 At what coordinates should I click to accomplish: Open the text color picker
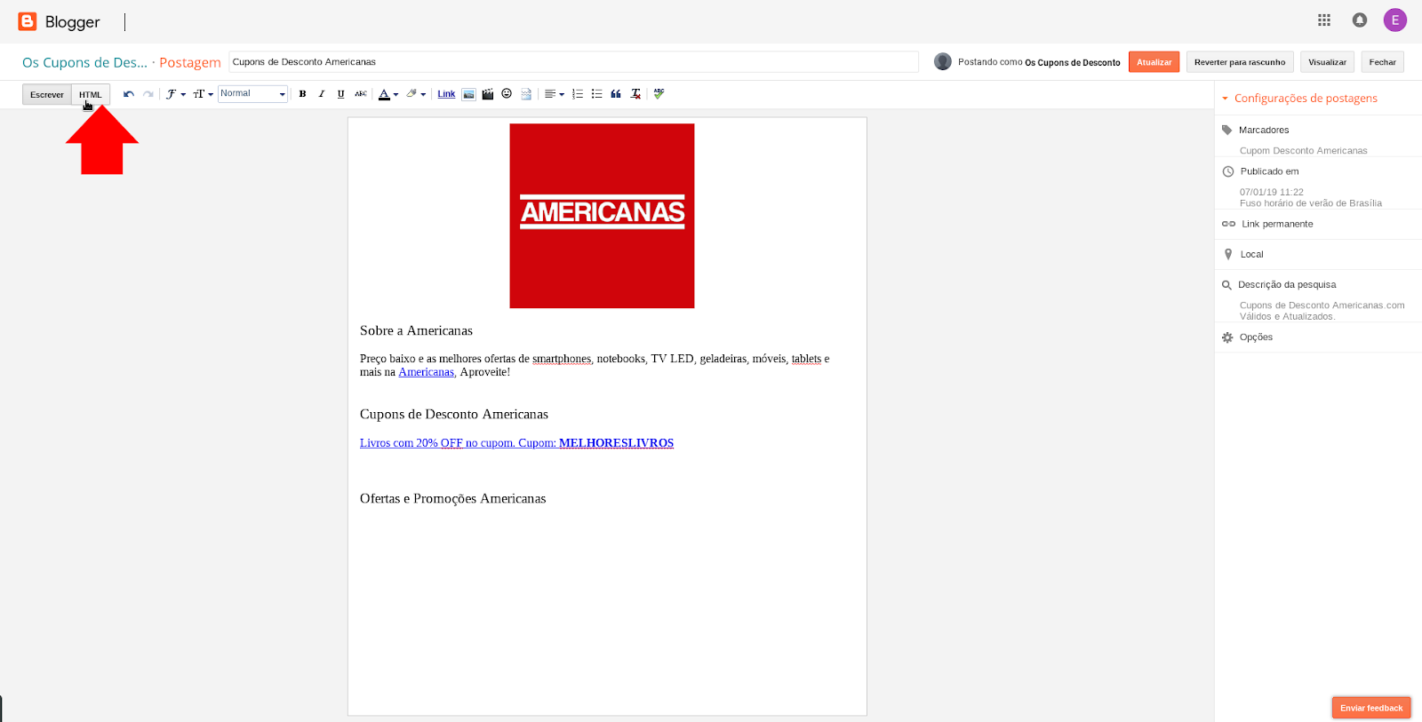(388, 94)
